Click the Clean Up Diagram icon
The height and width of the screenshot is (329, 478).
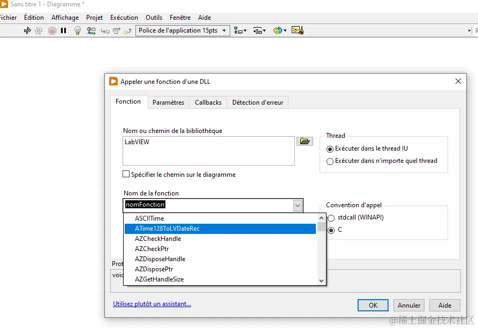coord(298,30)
